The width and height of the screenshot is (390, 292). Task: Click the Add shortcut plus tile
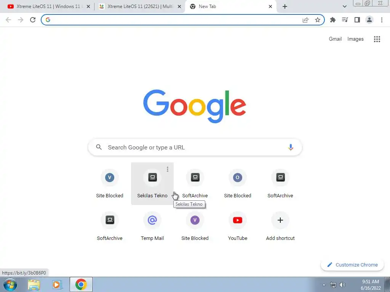[x=280, y=226]
